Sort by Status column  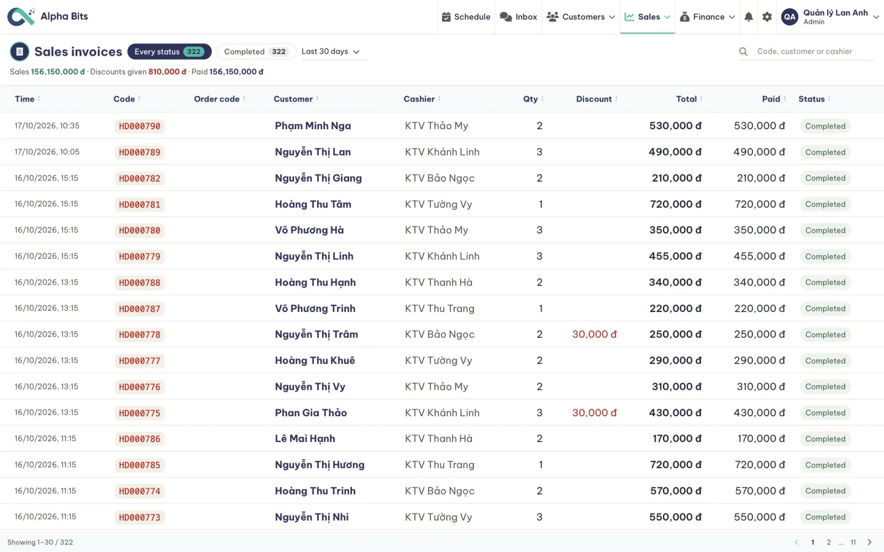[814, 99]
